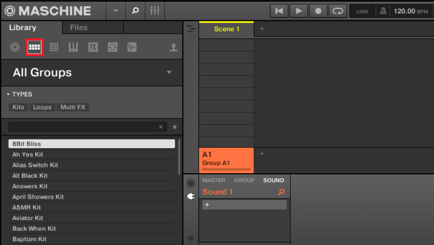This screenshot has height=245, width=434.
Task: Filter by Kits type tag
Action: [18, 107]
